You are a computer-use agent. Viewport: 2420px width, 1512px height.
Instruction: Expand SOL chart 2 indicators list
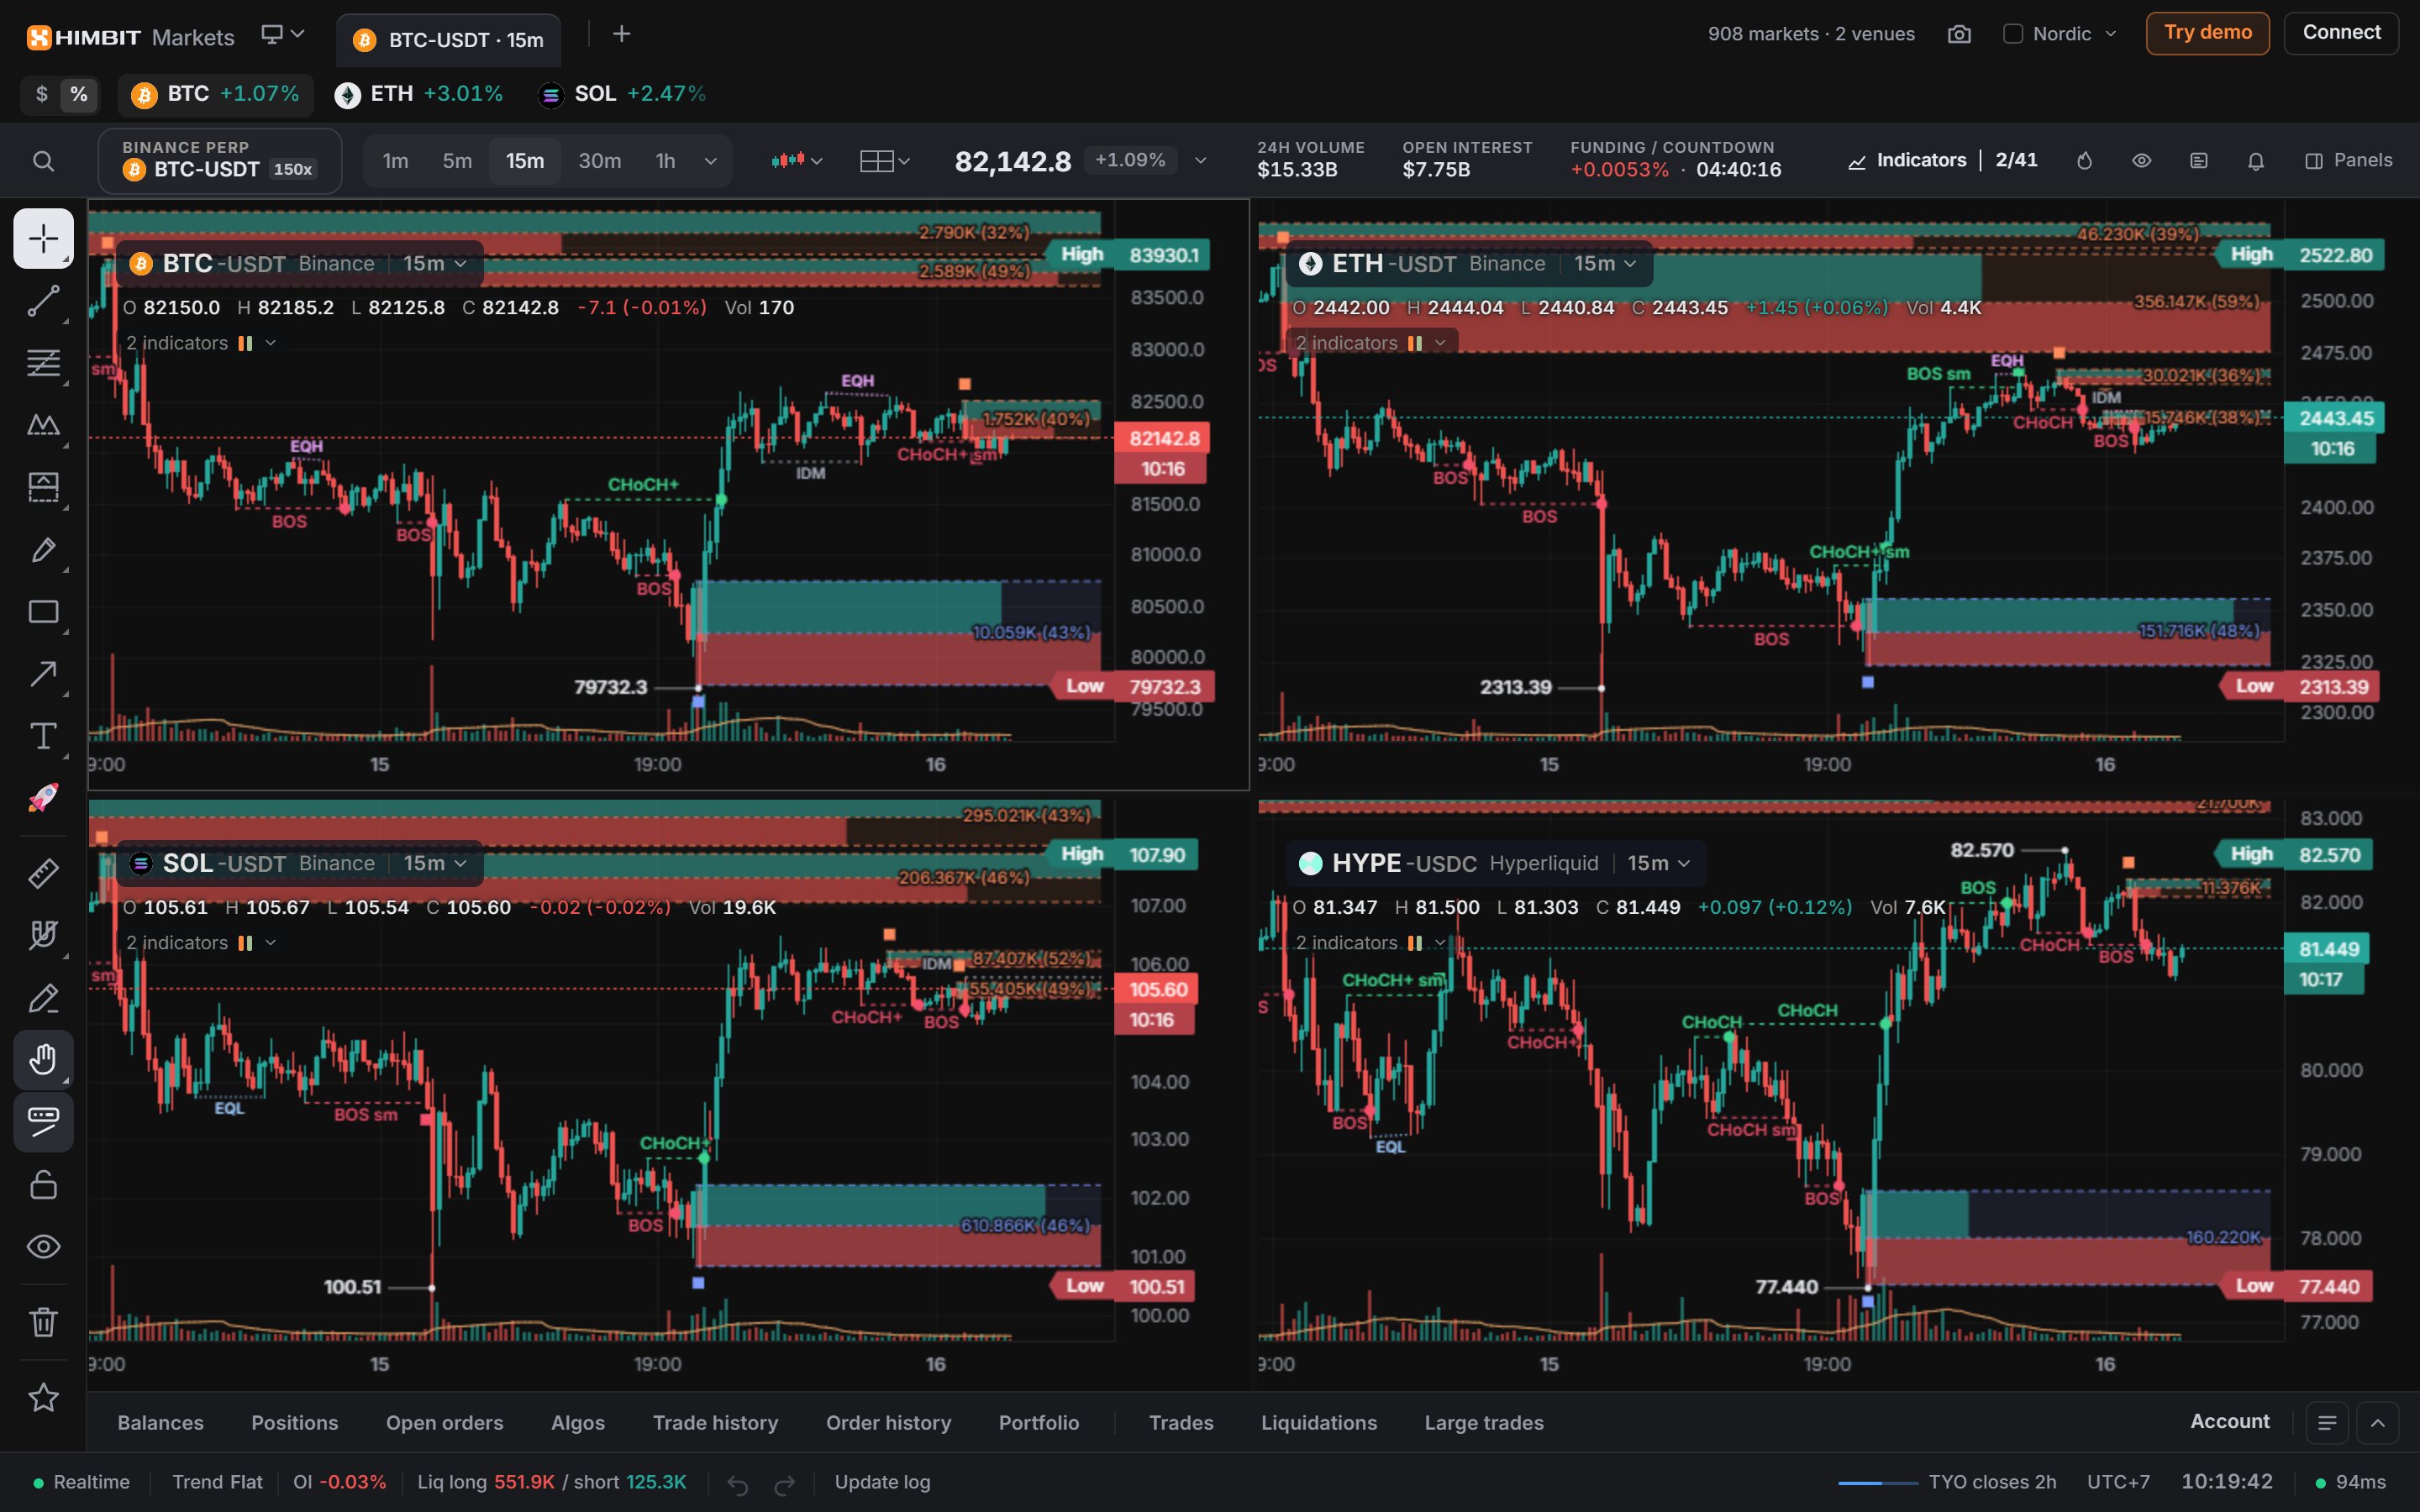click(200, 943)
